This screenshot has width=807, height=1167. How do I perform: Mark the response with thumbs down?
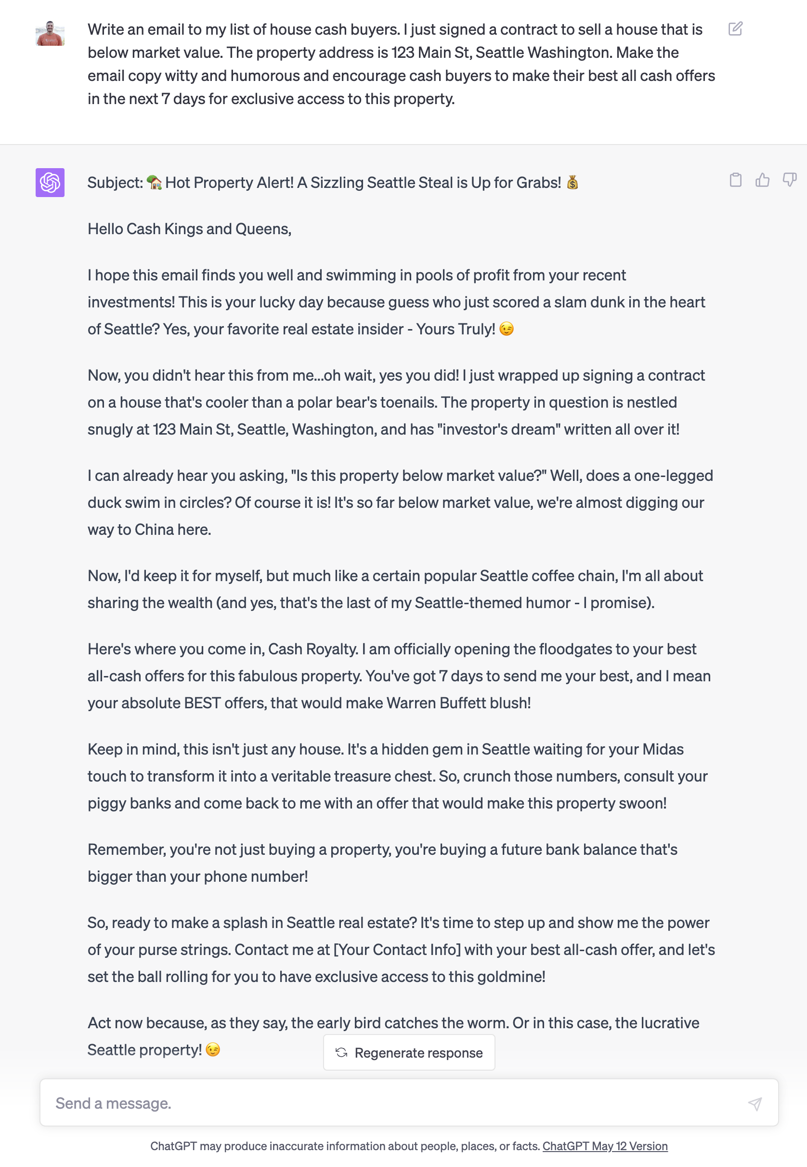(x=789, y=180)
